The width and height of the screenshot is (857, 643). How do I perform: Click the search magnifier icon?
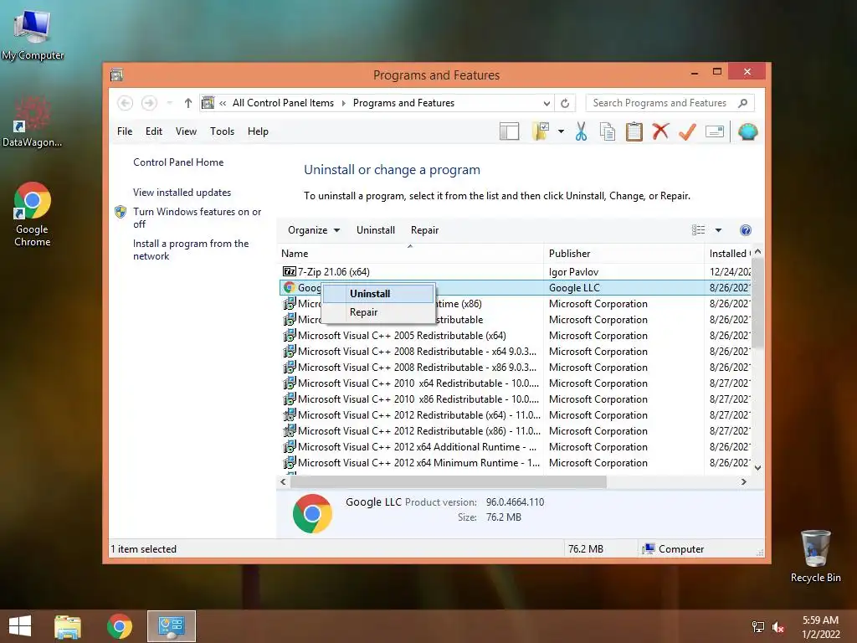pyautogui.click(x=742, y=103)
